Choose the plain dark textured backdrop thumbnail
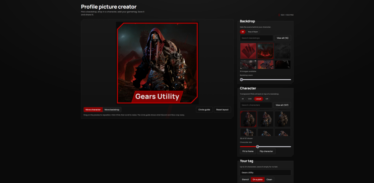Image resolution: width=374 pixels, height=183 pixels. (283, 51)
